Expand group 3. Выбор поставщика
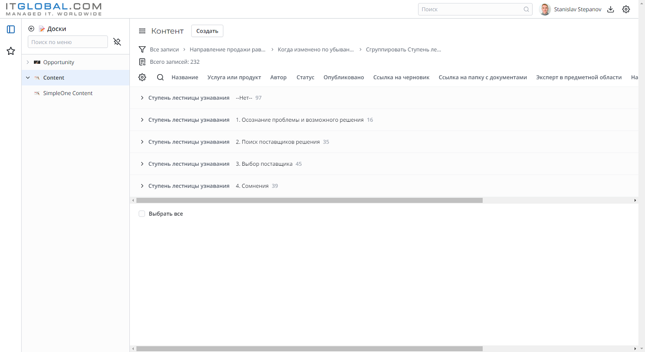Screen dimensions: 645x352 (x=142, y=164)
